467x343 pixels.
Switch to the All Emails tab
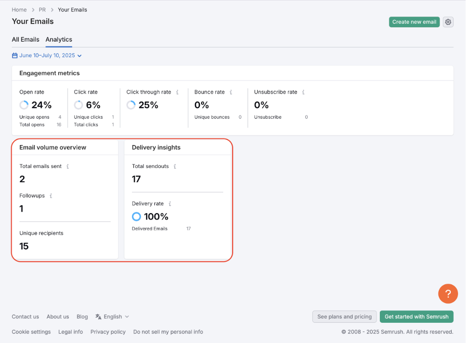[26, 39]
